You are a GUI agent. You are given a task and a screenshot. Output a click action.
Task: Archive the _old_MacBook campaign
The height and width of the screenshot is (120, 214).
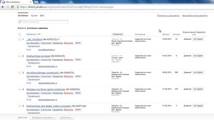click(33, 43)
